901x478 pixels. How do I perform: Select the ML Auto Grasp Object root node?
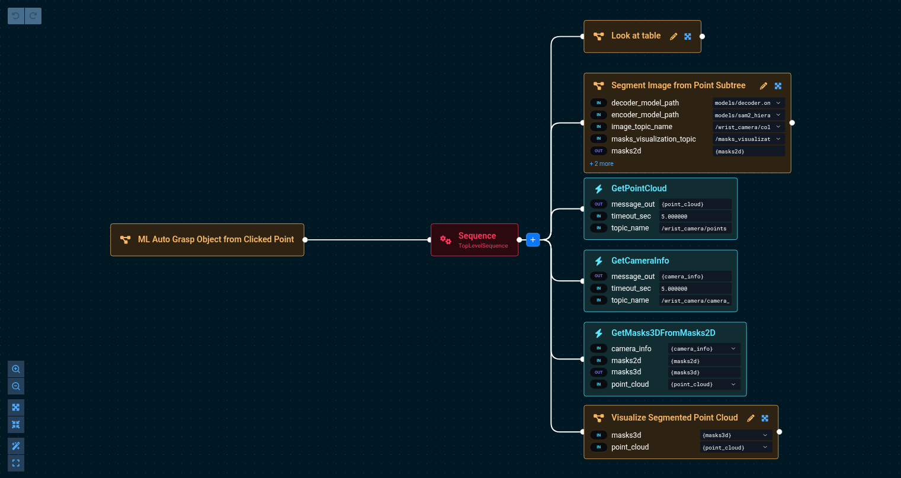(x=207, y=240)
